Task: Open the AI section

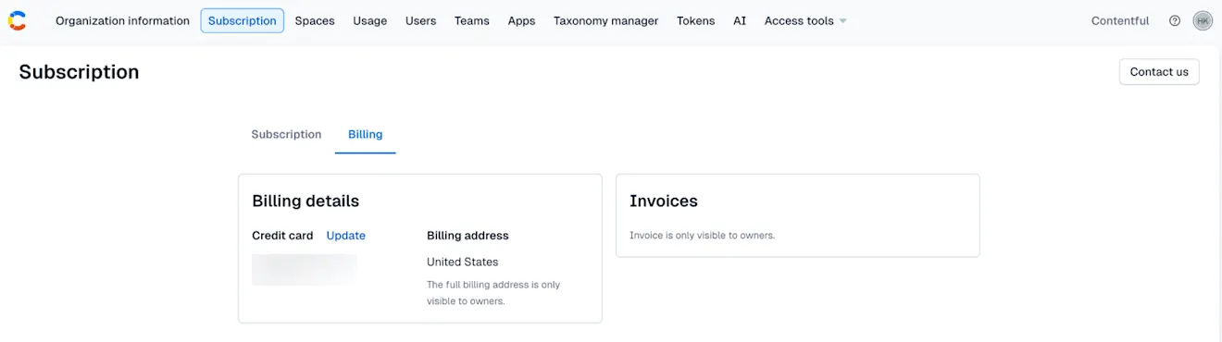Action: pyautogui.click(x=740, y=20)
